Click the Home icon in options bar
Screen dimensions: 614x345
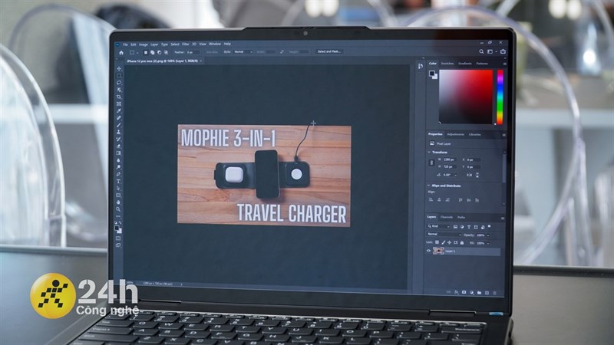[121, 52]
